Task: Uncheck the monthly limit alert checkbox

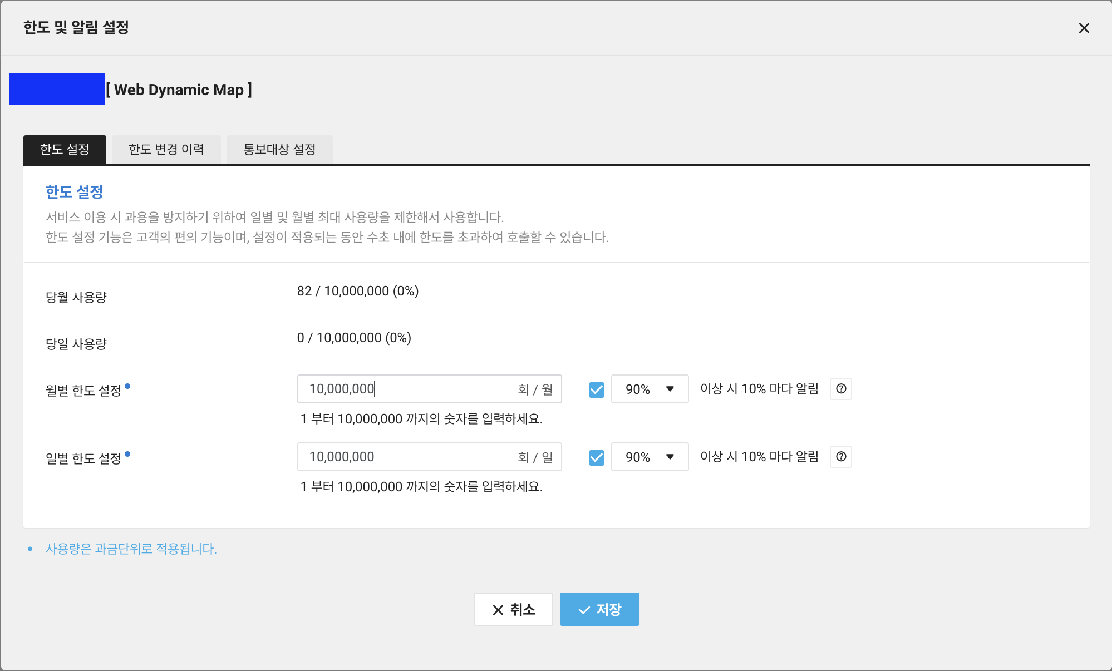Action: [596, 389]
